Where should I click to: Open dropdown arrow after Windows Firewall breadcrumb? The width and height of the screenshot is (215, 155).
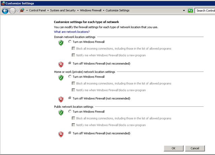coord(104,10)
